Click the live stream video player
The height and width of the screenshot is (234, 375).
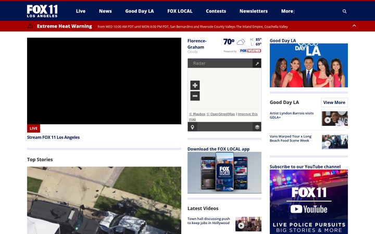pos(104,81)
